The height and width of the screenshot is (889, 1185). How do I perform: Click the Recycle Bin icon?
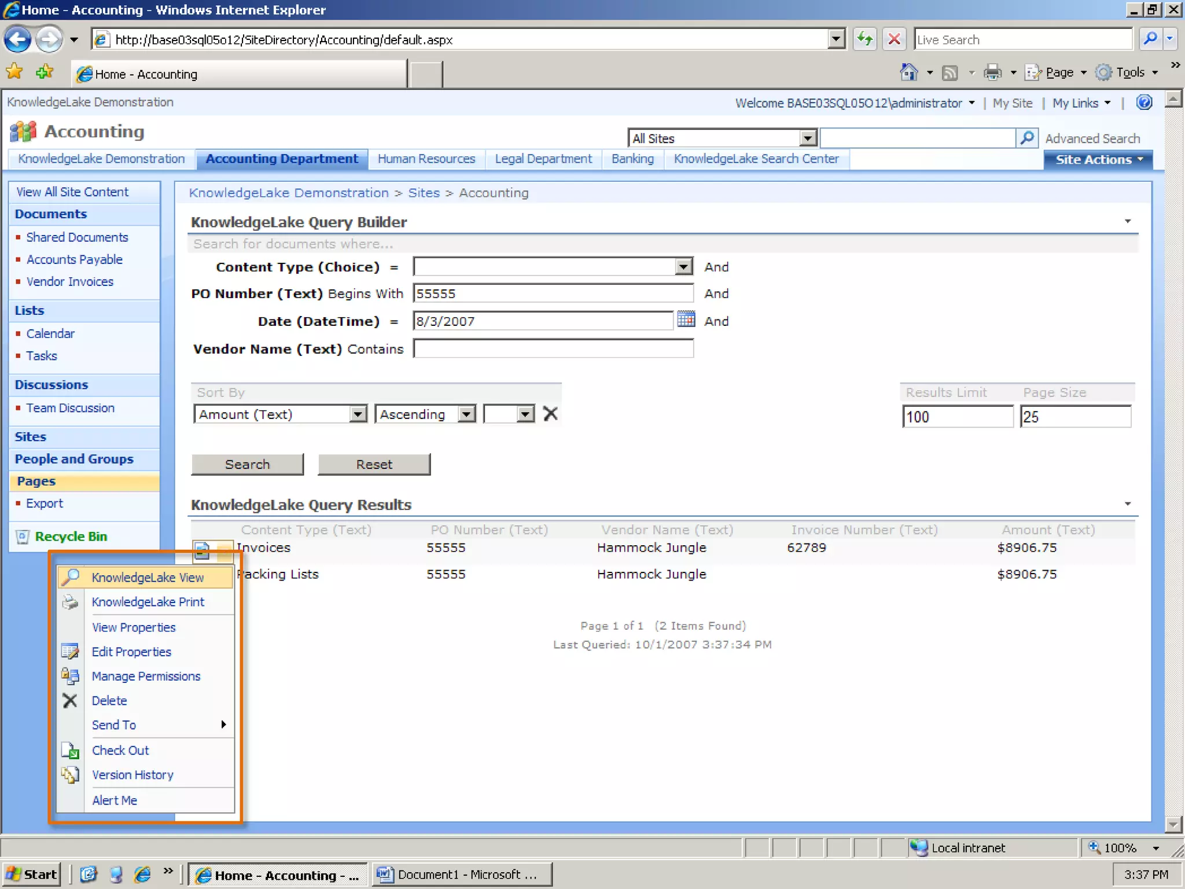22,537
